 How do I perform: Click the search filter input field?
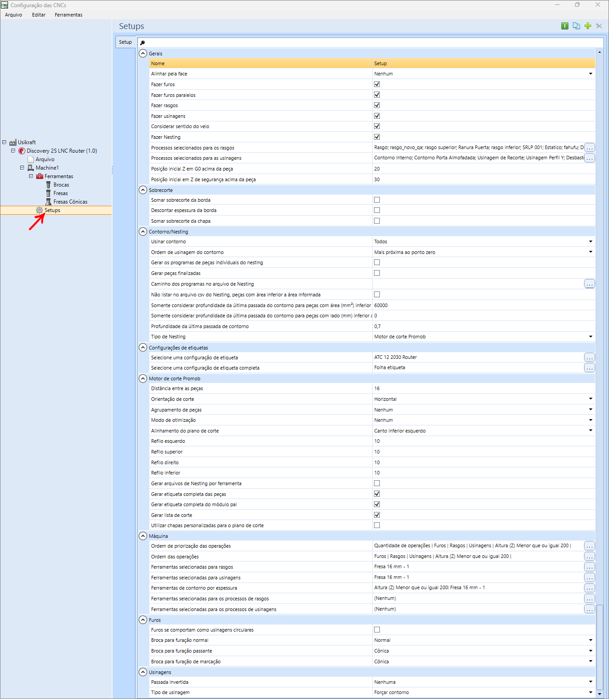[370, 43]
